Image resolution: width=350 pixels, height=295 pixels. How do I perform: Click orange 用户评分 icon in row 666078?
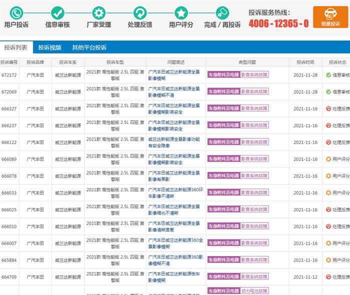click(328, 176)
